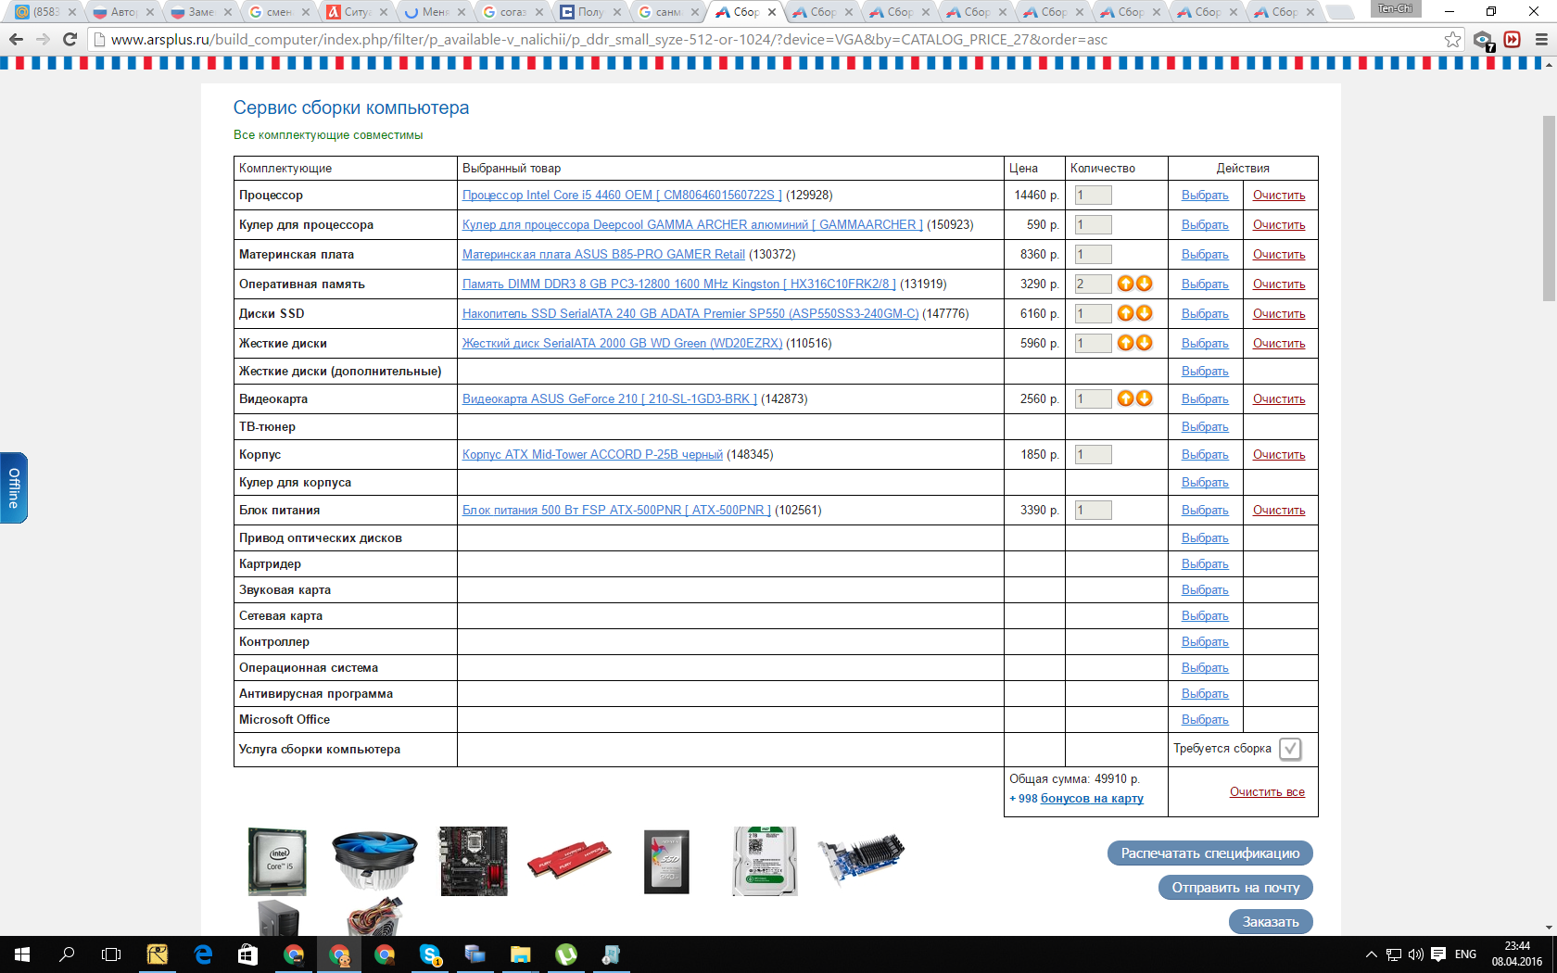Open Windows Start menu
This screenshot has width=1557, height=973.
pyautogui.click(x=22, y=954)
